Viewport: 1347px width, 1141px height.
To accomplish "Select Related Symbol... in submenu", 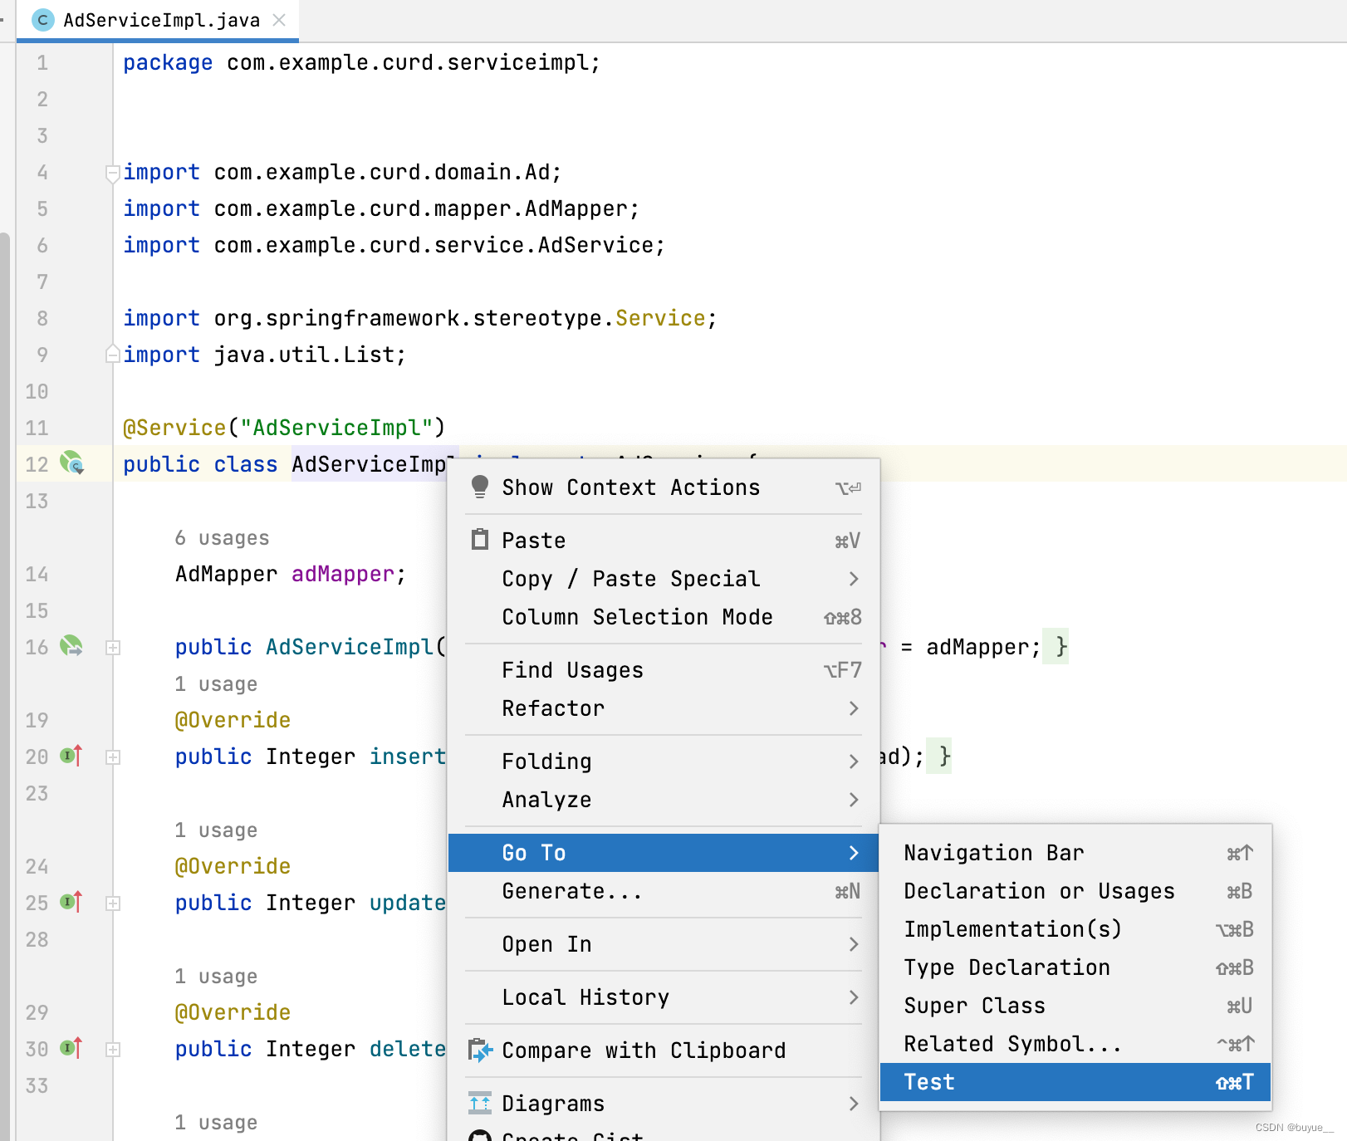I will pos(1075,1044).
